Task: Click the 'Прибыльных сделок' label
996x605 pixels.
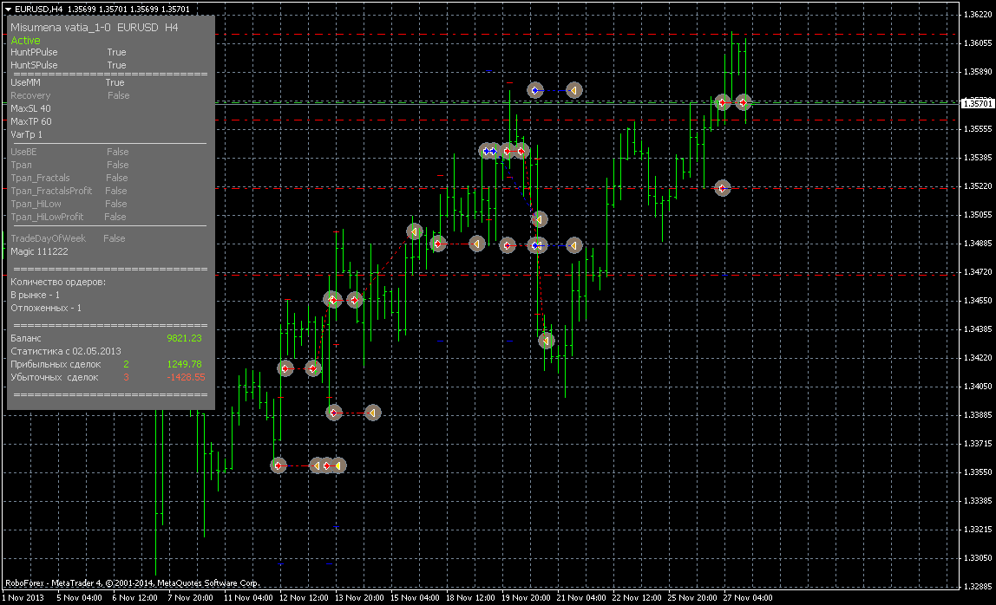Action: 56,364
